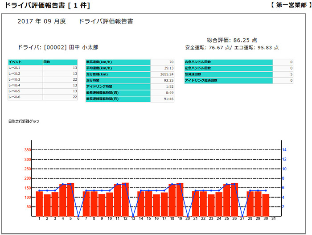
Task: Click the 回数 column header
Action: click(60, 62)
